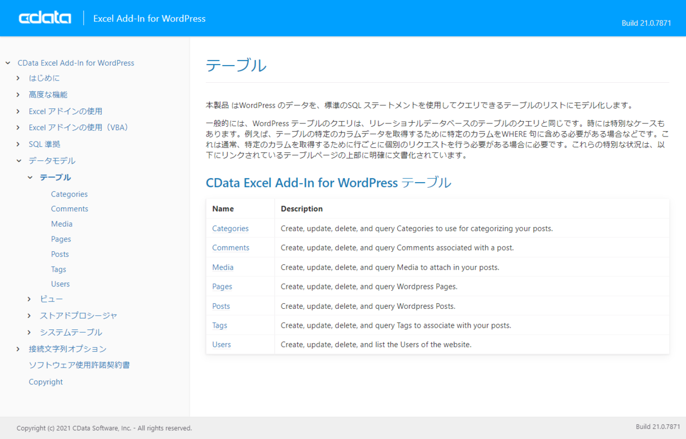Open Excel アドインの使用（VBA） sidebar entry

[x=79, y=127]
